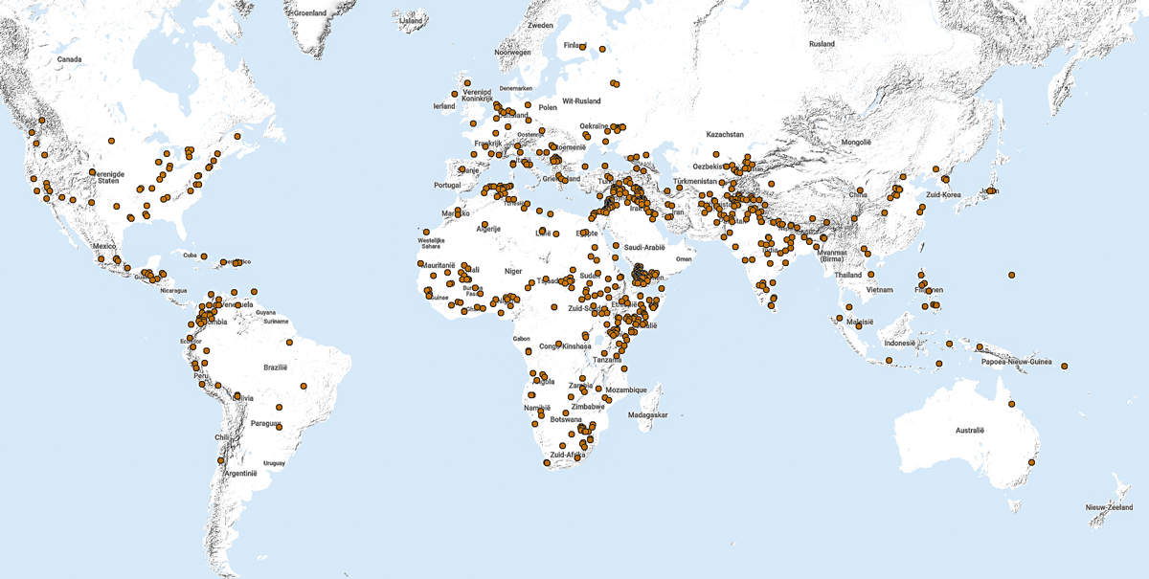Click the Vietnam label
This screenshot has width=1149, height=579.
[879, 290]
